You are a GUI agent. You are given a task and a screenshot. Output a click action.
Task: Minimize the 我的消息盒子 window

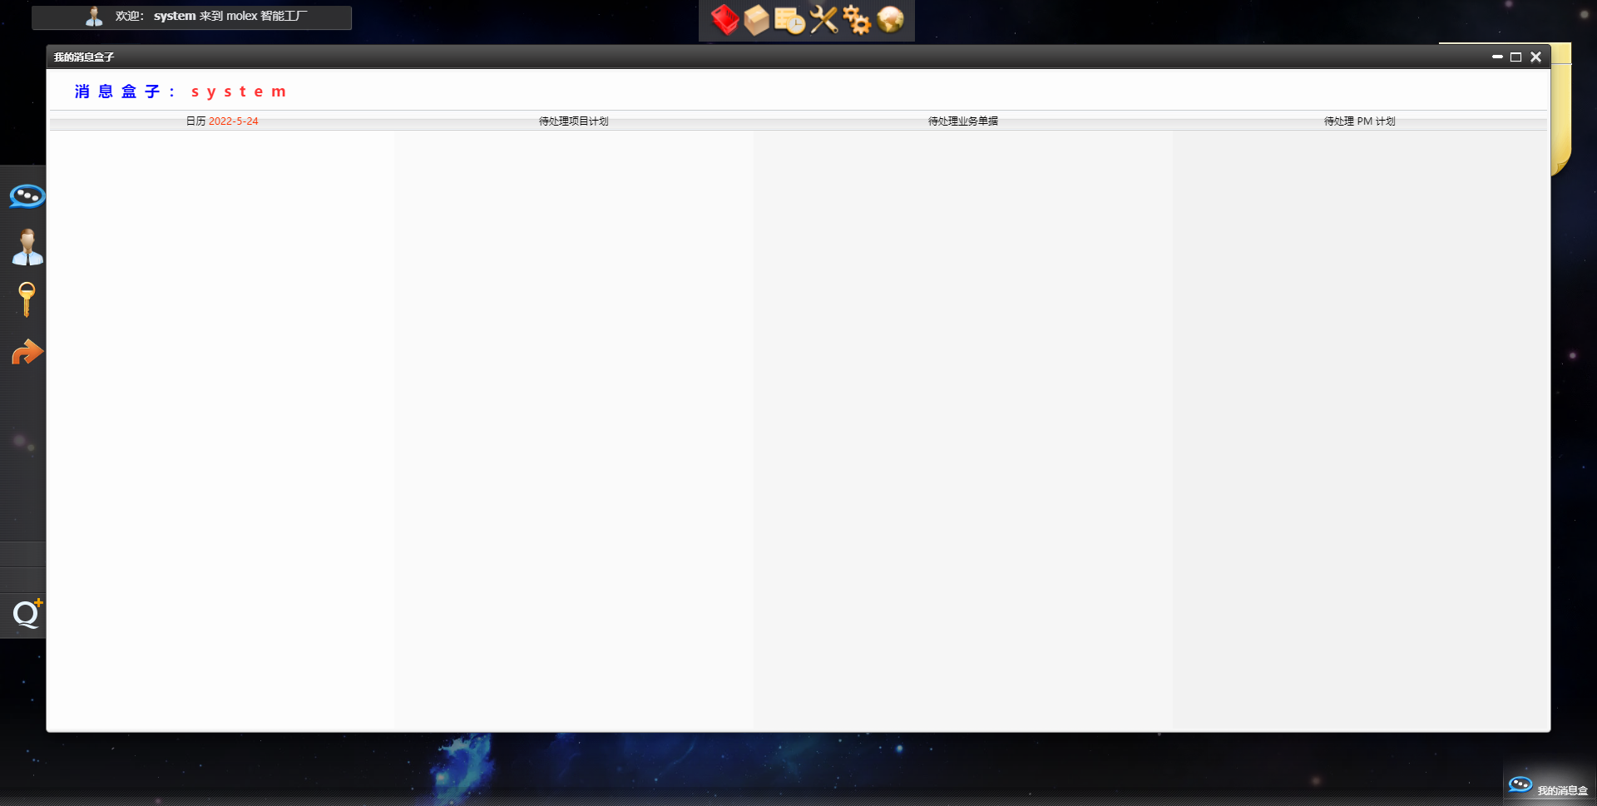pos(1497,57)
